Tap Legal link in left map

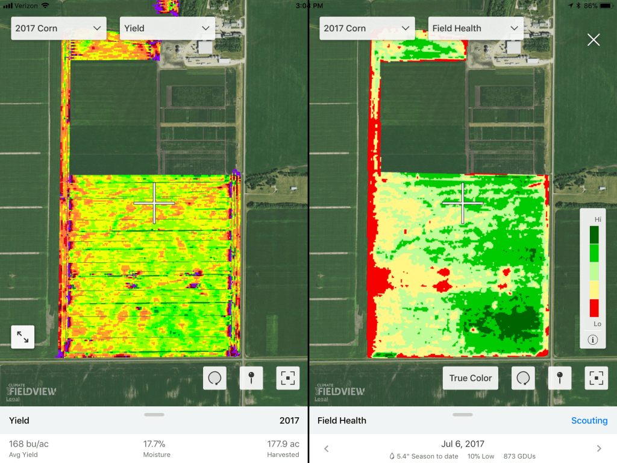click(x=11, y=398)
